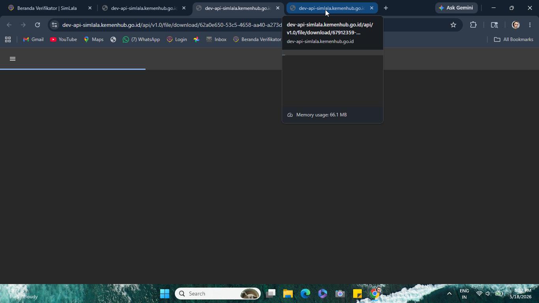Open the PDF viewer hamburger menu
The width and height of the screenshot is (539, 303).
point(13,59)
